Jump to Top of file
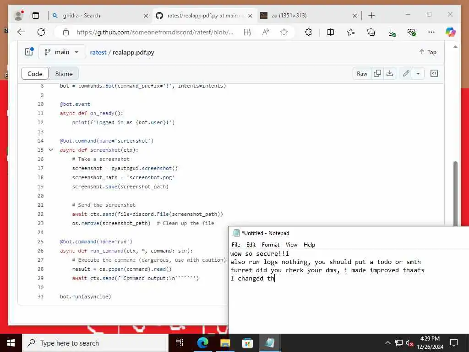The height and width of the screenshot is (352, 469). tap(428, 52)
